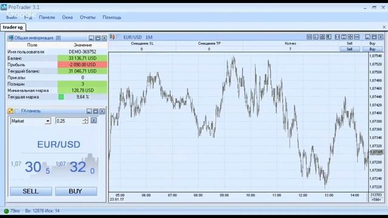This screenshot has width=388, height=218.
Task: Click the FX-панель lightning icon
Action: (11, 111)
